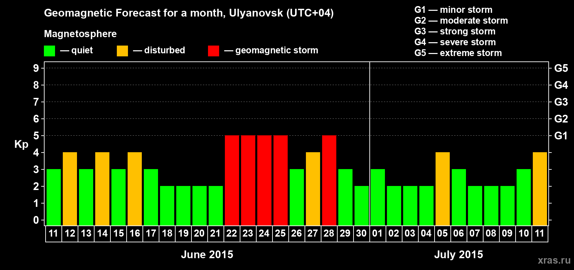
Task: Click the Kp value 9 on left axis
Action: click(36, 68)
